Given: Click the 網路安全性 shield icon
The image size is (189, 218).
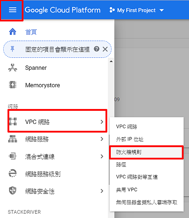Looking at the screenshot, I should (13, 191).
